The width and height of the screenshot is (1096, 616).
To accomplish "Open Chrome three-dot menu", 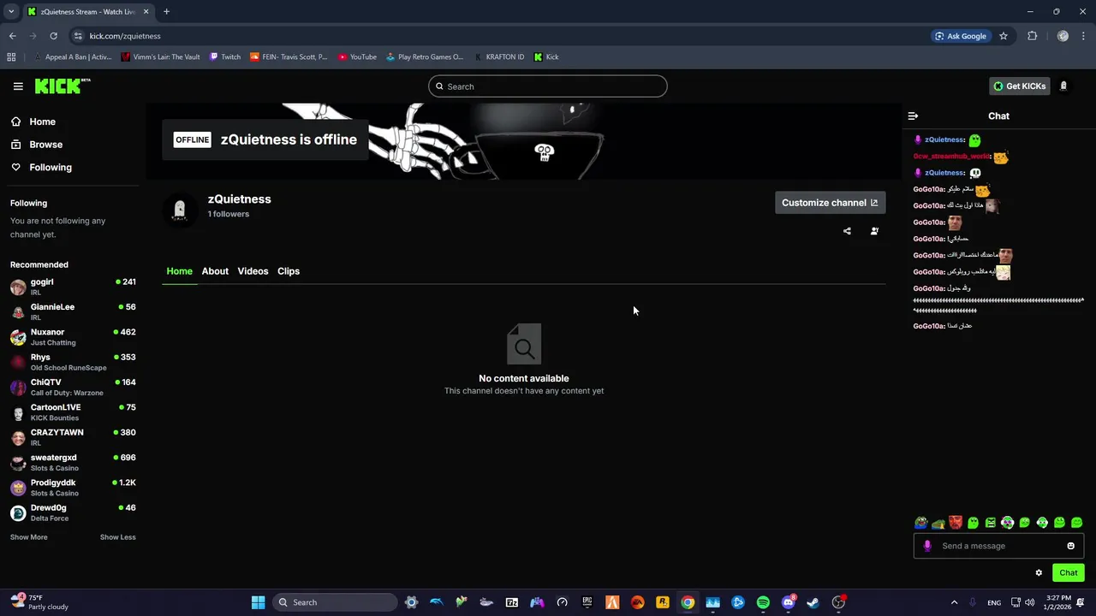I will pos(1084,36).
